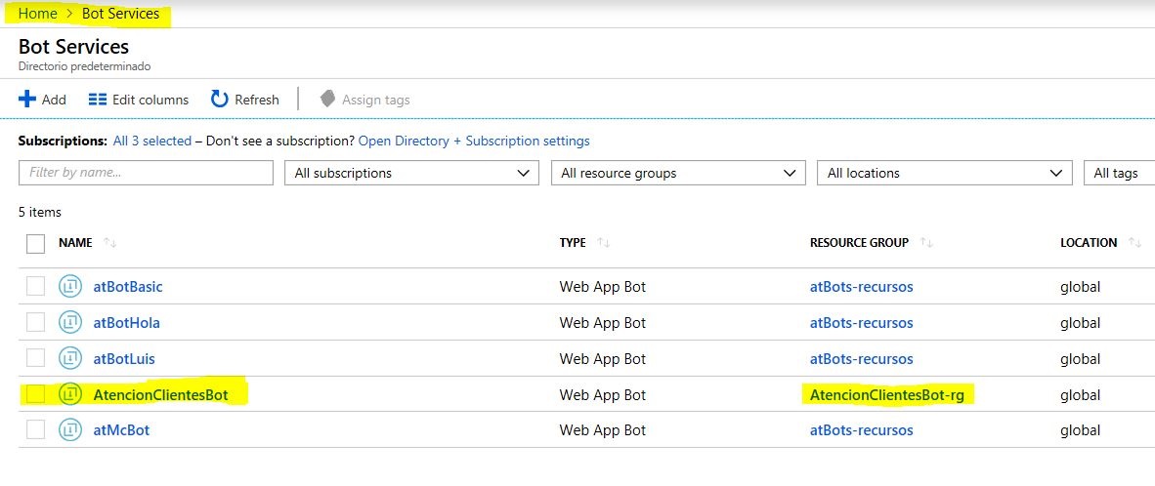The width and height of the screenshot is (1155, 486).
Task: Open Directory + Subscription settings link
Action: pyautogui.click(x=474, y=141)
